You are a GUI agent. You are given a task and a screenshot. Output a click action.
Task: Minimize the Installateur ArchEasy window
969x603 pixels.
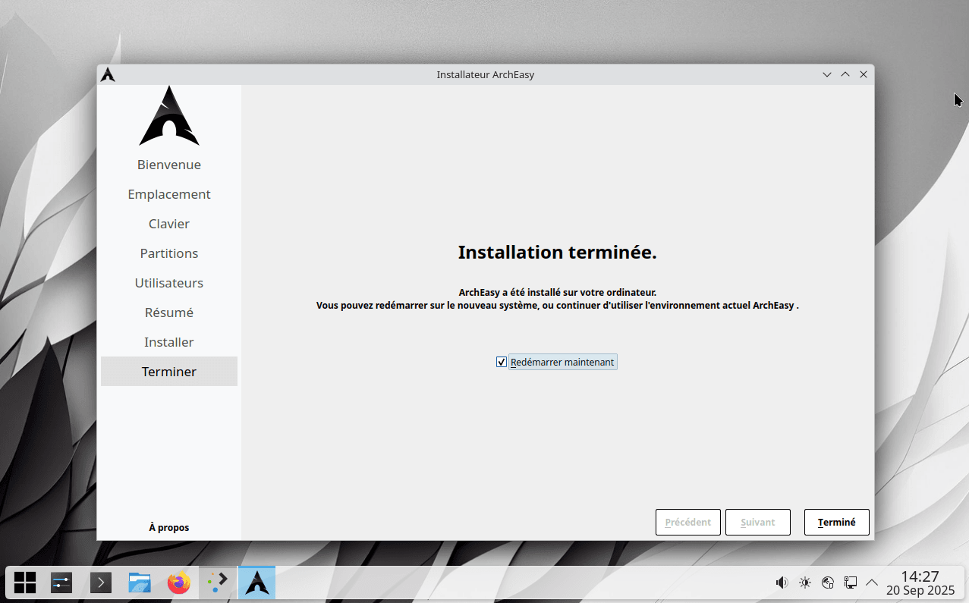pyautogui.click(x=827, y=74)
